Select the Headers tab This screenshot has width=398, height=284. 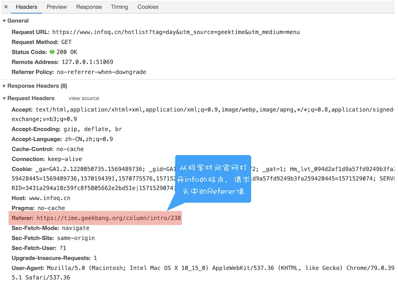click(x=26, y=7)
